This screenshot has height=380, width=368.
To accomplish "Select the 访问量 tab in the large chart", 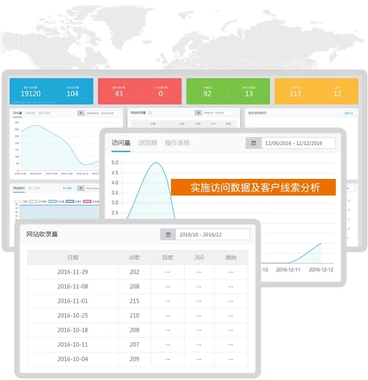I will (120, 143).
